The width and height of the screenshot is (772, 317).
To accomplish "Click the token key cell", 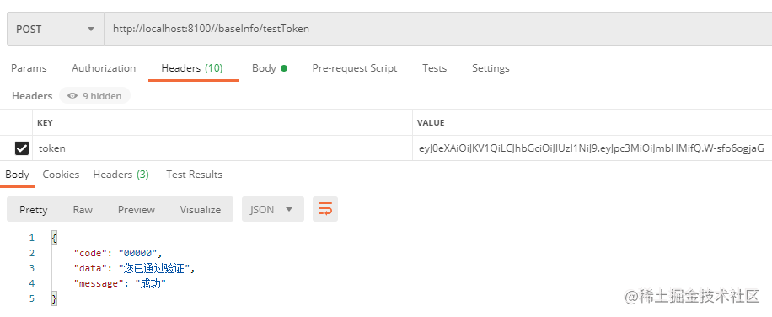I will click(222, 148).
